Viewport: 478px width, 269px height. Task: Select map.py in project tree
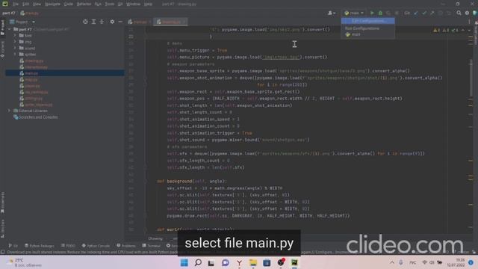click(x=28, y=80)
